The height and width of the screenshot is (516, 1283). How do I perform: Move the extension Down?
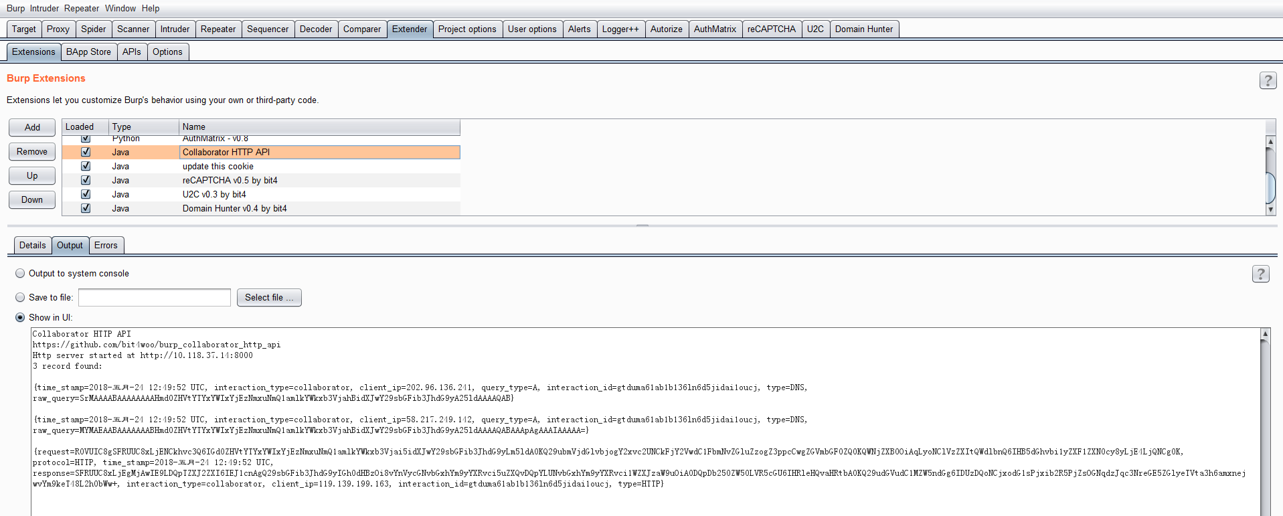(32, 199)
